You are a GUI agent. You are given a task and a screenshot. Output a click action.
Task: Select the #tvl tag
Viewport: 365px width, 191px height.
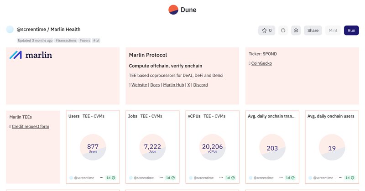tap(96, 41)
